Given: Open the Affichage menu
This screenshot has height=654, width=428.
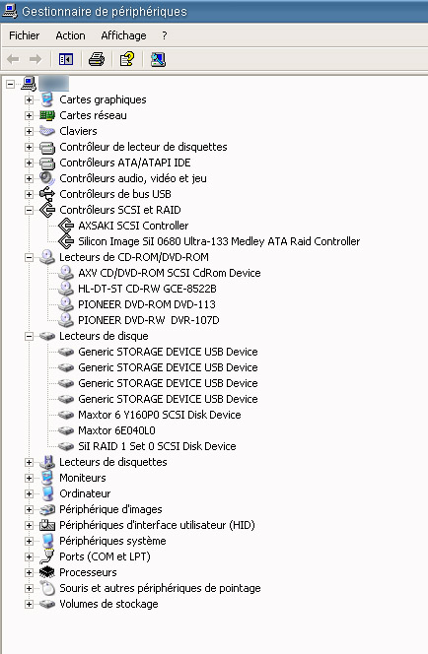Looking at the screenshot, I should point(123,35).
